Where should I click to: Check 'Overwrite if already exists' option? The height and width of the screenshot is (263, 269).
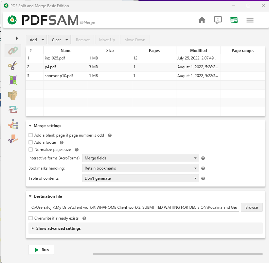[x=31, y=218]
